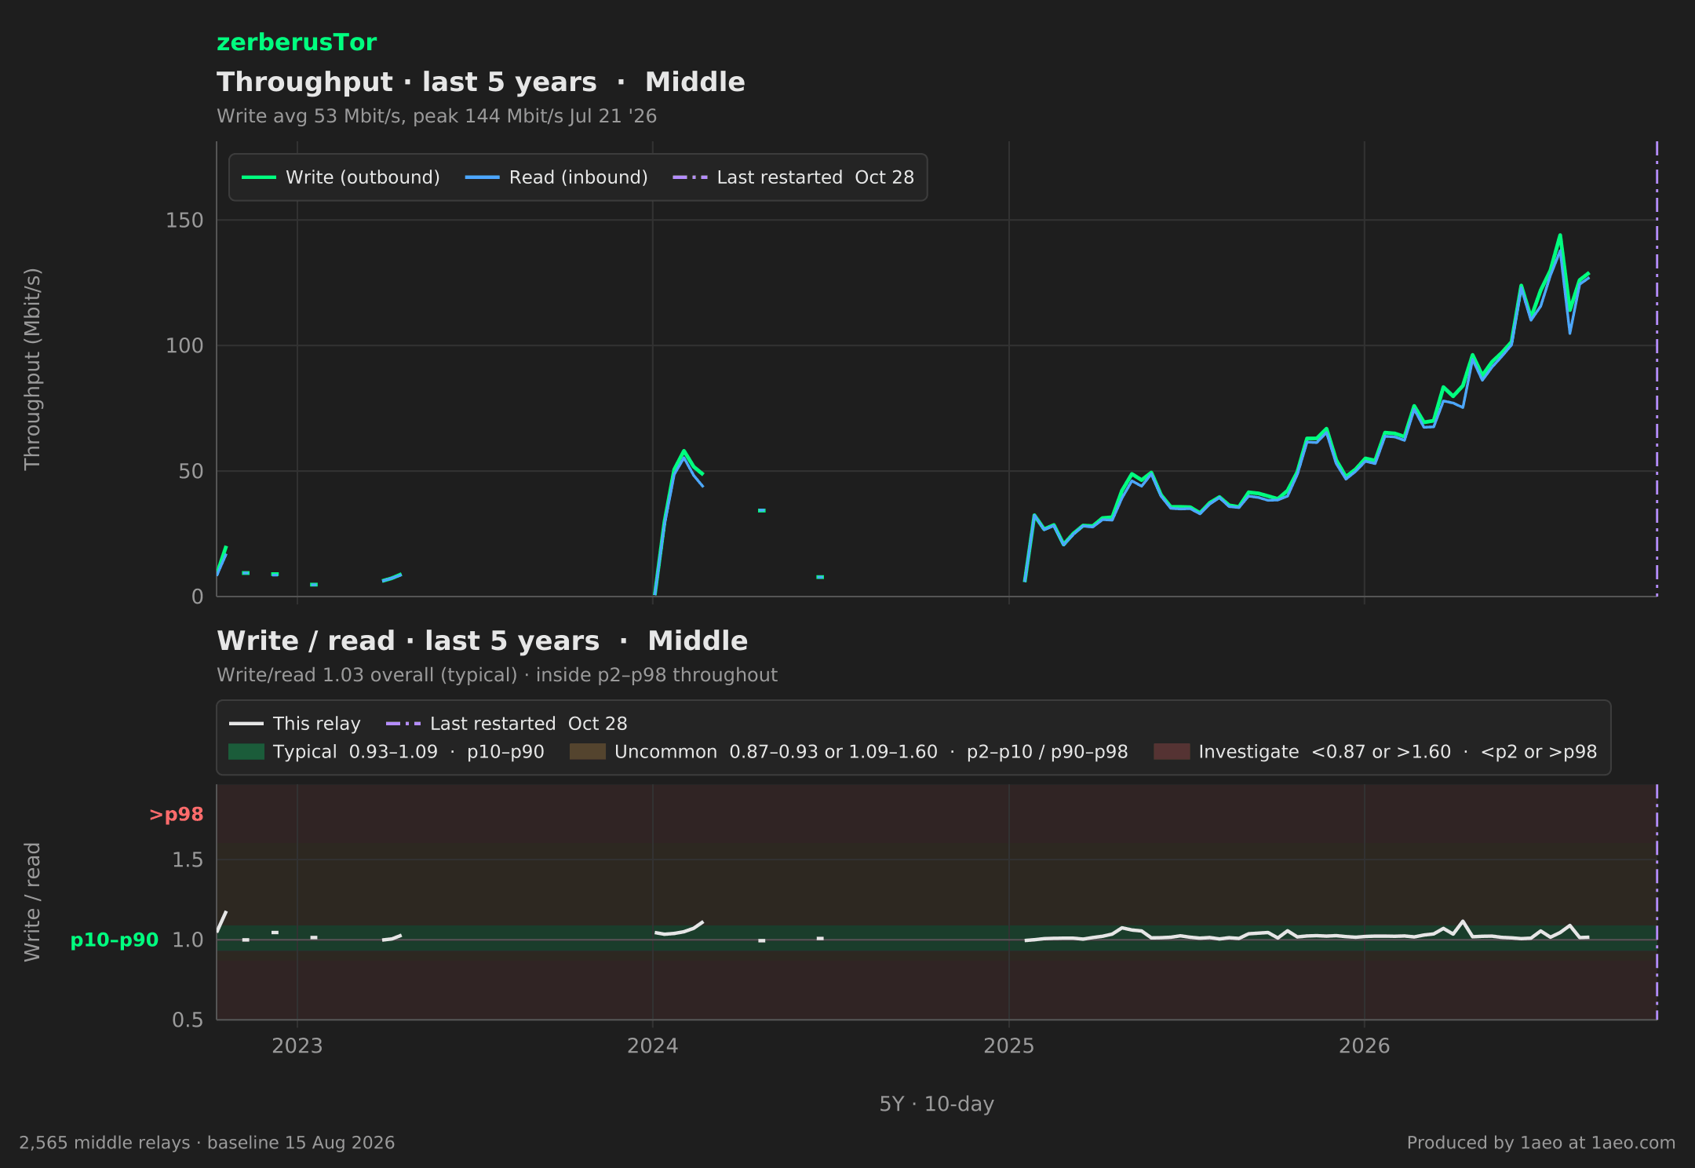Click the 'Write / read · last 5 years' heading
The image size is (1695, 1168).
click(x=482, y=641)
